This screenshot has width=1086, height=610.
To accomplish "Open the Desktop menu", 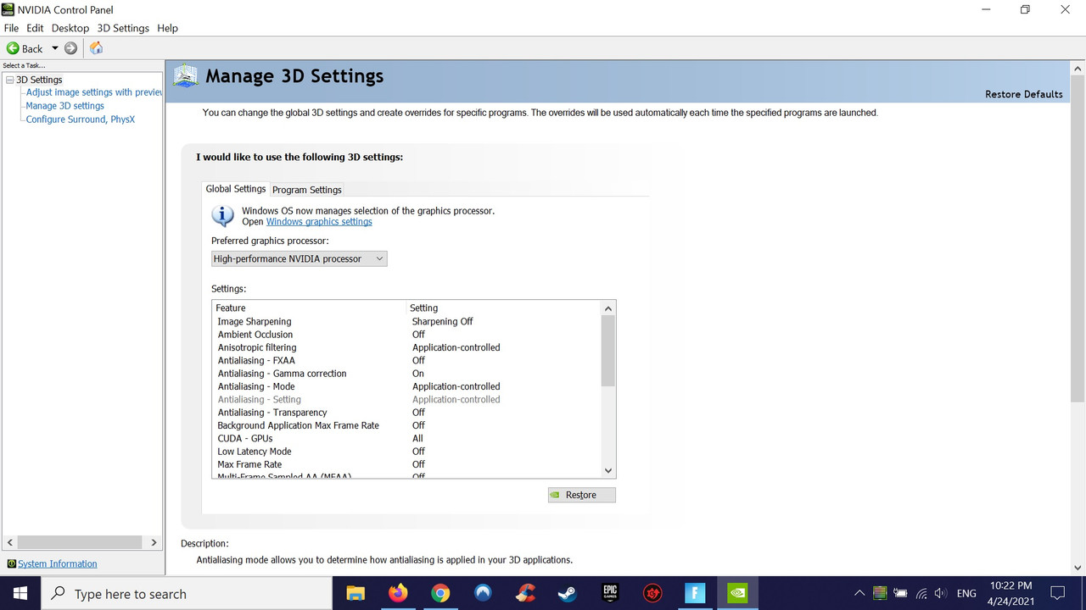I will [x=70, y=28].
